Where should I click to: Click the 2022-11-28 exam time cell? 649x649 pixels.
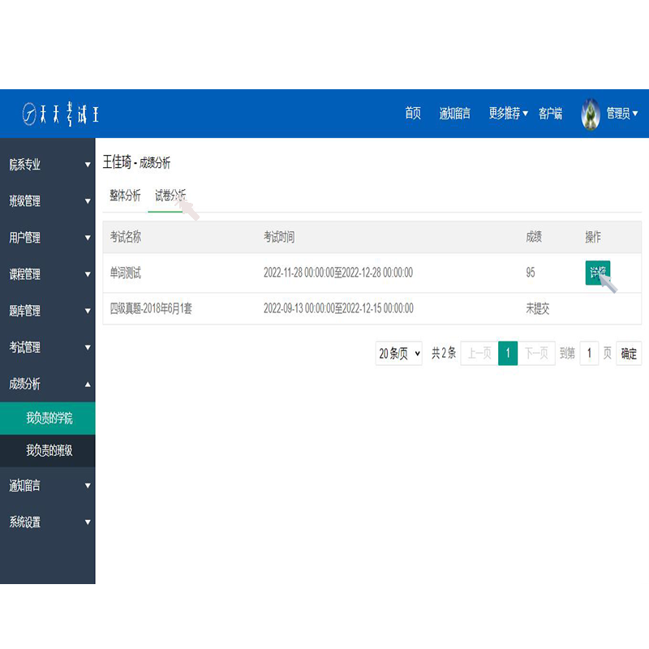coord(338,273)
